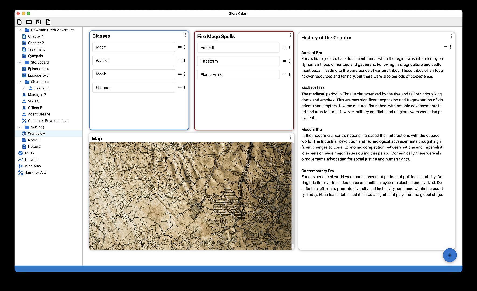The image size is (477, 291).
Task: Click the history text block's drag handle
Action: tap(445, 47)
